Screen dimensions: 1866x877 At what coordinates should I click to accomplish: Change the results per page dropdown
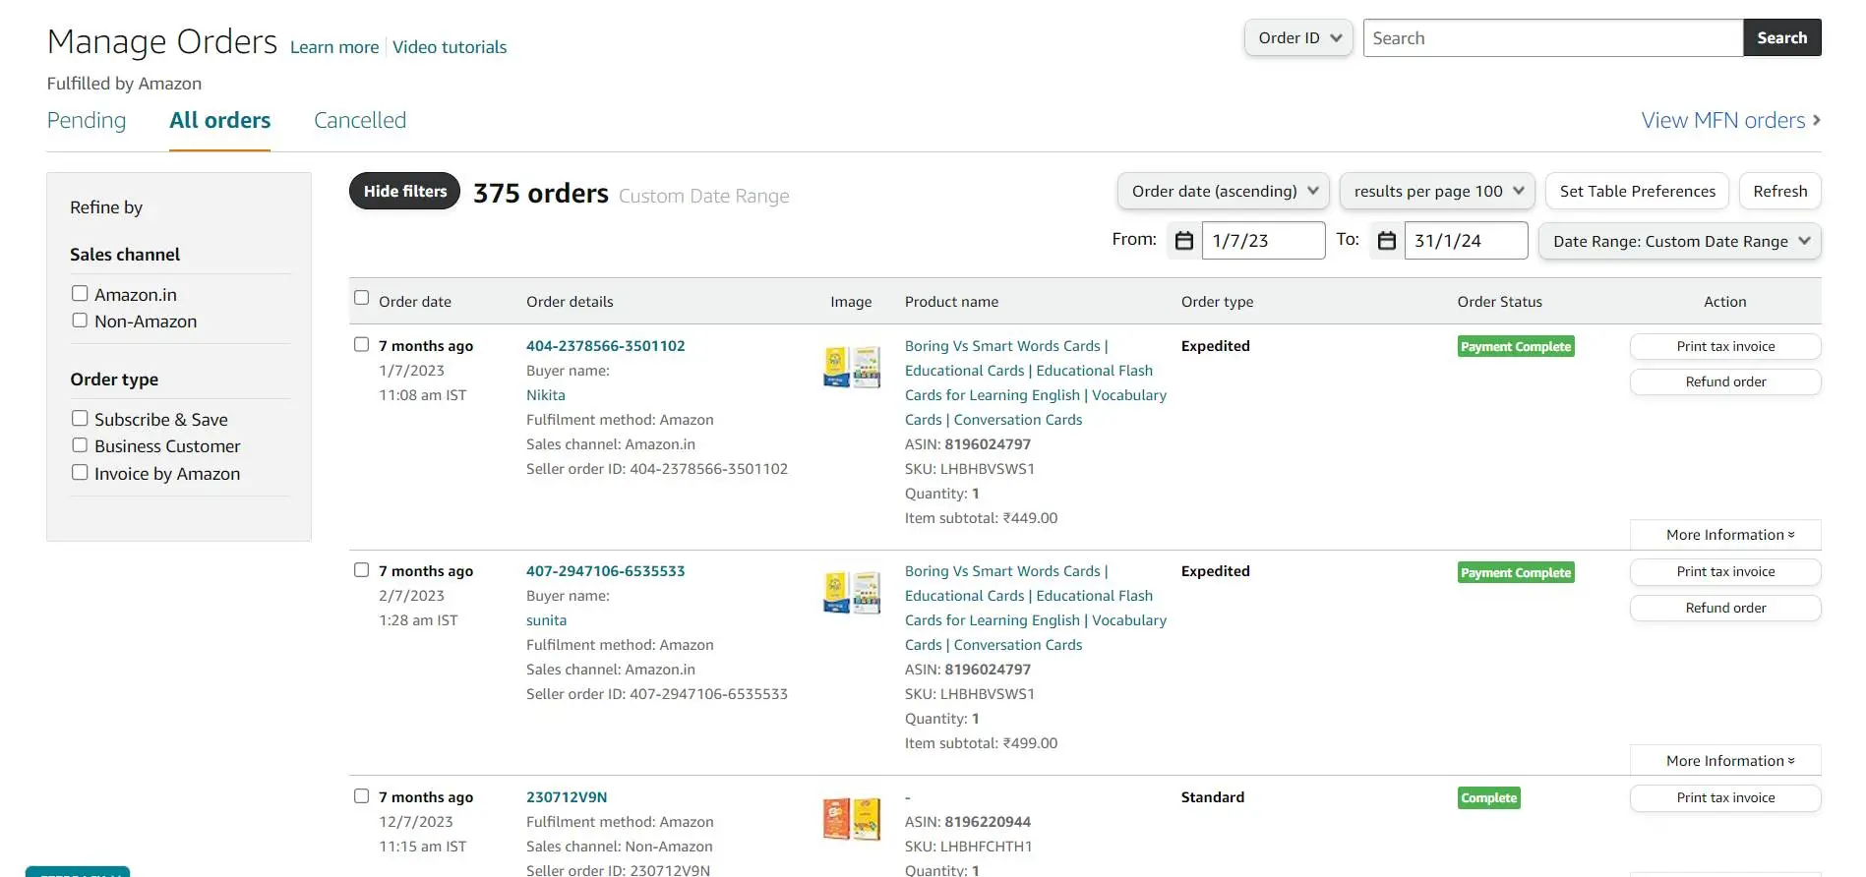1437,192
